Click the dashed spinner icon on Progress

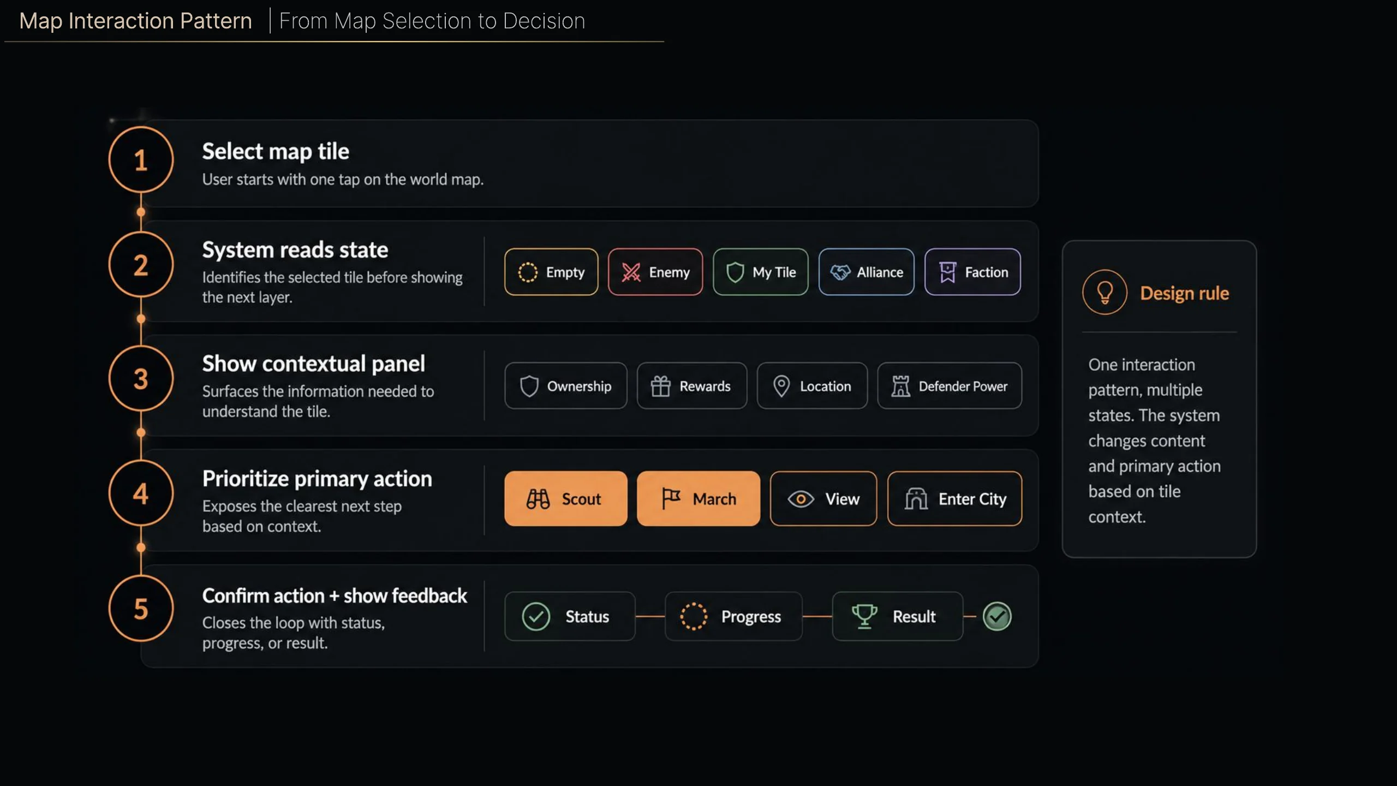point(694,616)
